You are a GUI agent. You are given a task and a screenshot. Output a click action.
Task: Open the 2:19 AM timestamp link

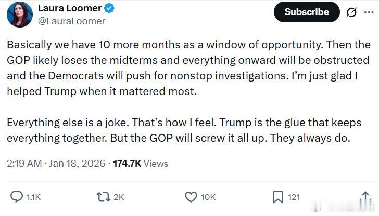[24, 163]
